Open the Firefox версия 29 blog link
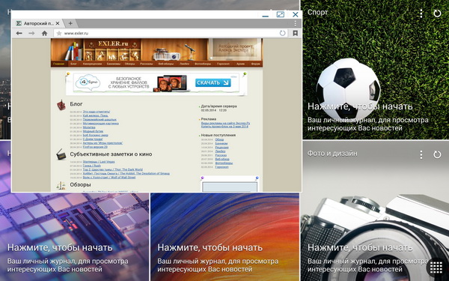Image resolution: width=449 pixels, height=281 pixels. pyautogui.click(x=95, y=147)
